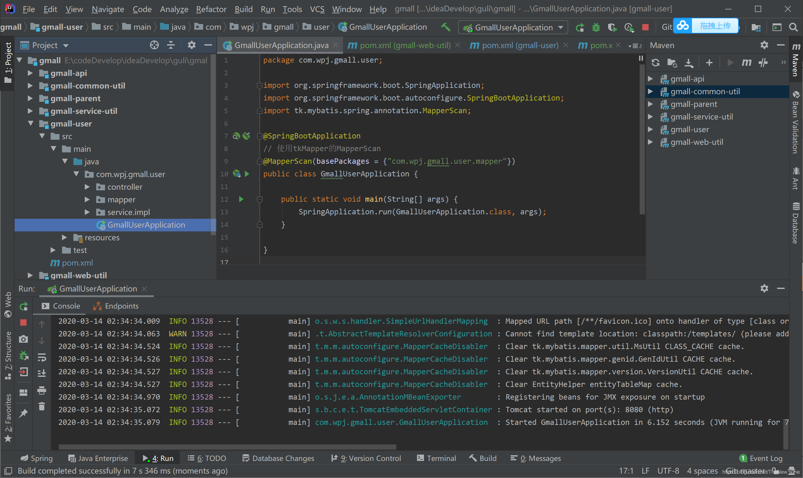Open Terminal tool window
803x478 pixels.
(437, 458)
